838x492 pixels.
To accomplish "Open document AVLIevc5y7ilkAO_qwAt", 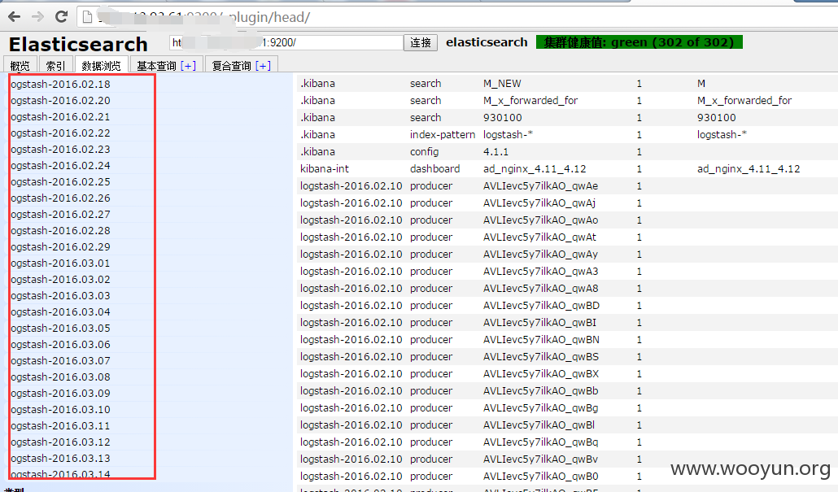I will tap(568, 237).
